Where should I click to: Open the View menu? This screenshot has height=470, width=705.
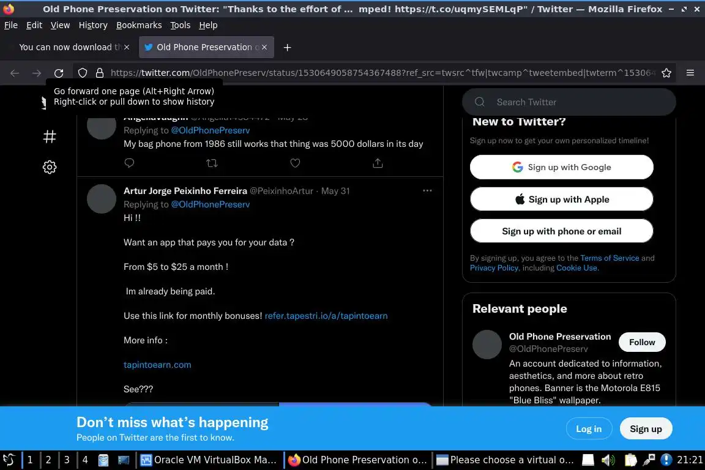pos(60,25)
